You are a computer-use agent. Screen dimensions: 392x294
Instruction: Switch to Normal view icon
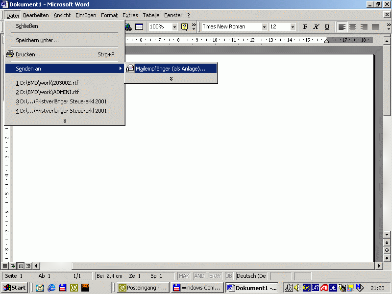[5, 266]
